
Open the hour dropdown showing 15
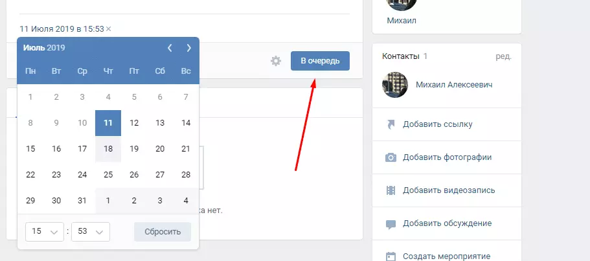[45, 232]
